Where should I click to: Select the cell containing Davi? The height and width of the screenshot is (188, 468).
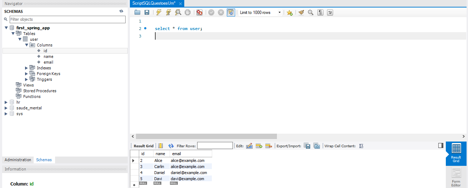click(161, 179)
